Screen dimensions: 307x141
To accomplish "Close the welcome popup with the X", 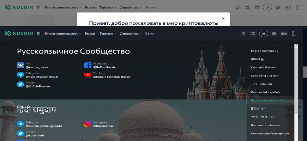I will point(223,18).
